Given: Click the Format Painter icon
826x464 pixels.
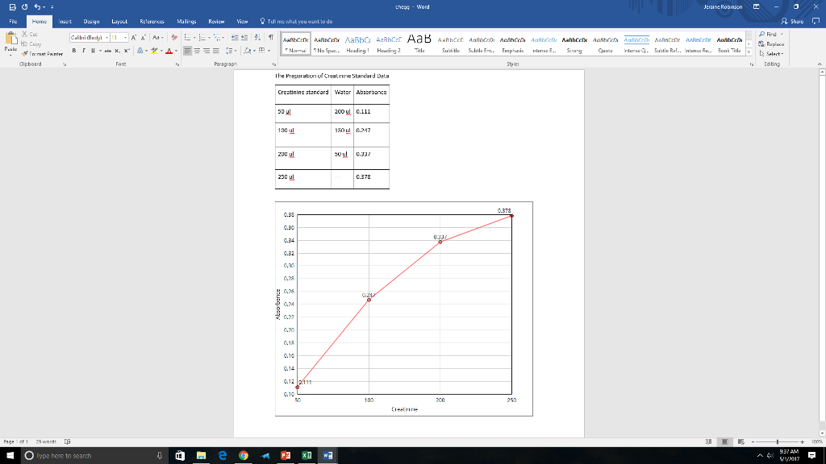Looking at the screenshot, I should pyautogui.click(x=27, y=55).
